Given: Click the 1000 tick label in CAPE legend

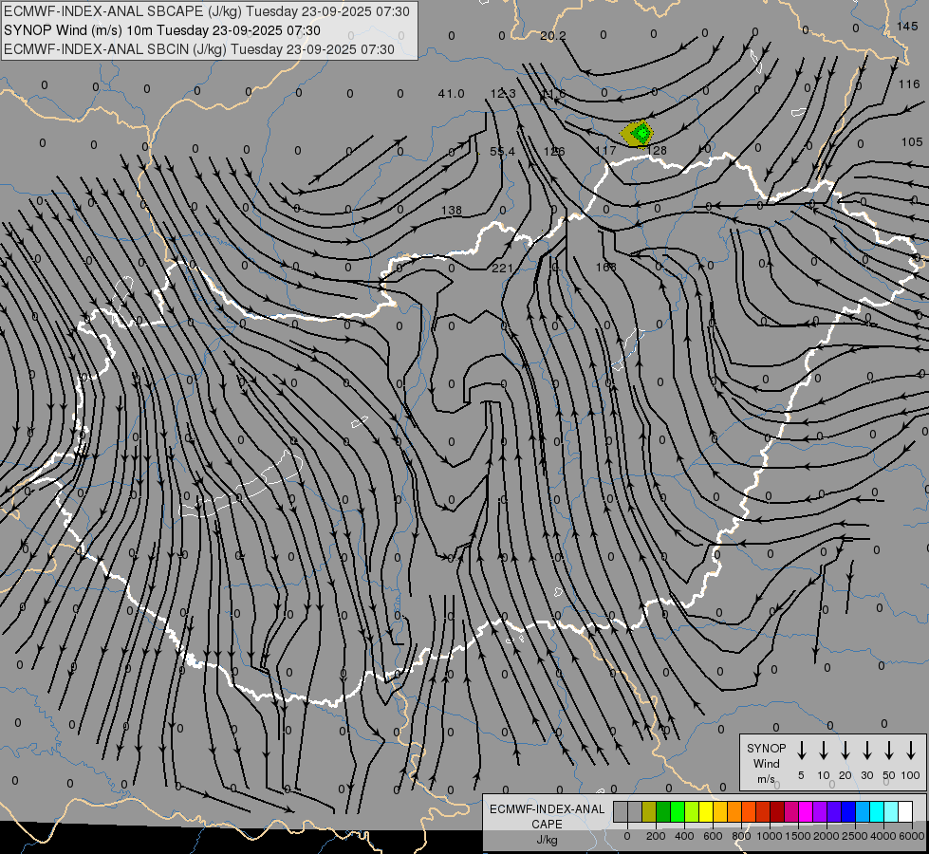Looking at the screenshot, I should (x=769, y=836).
